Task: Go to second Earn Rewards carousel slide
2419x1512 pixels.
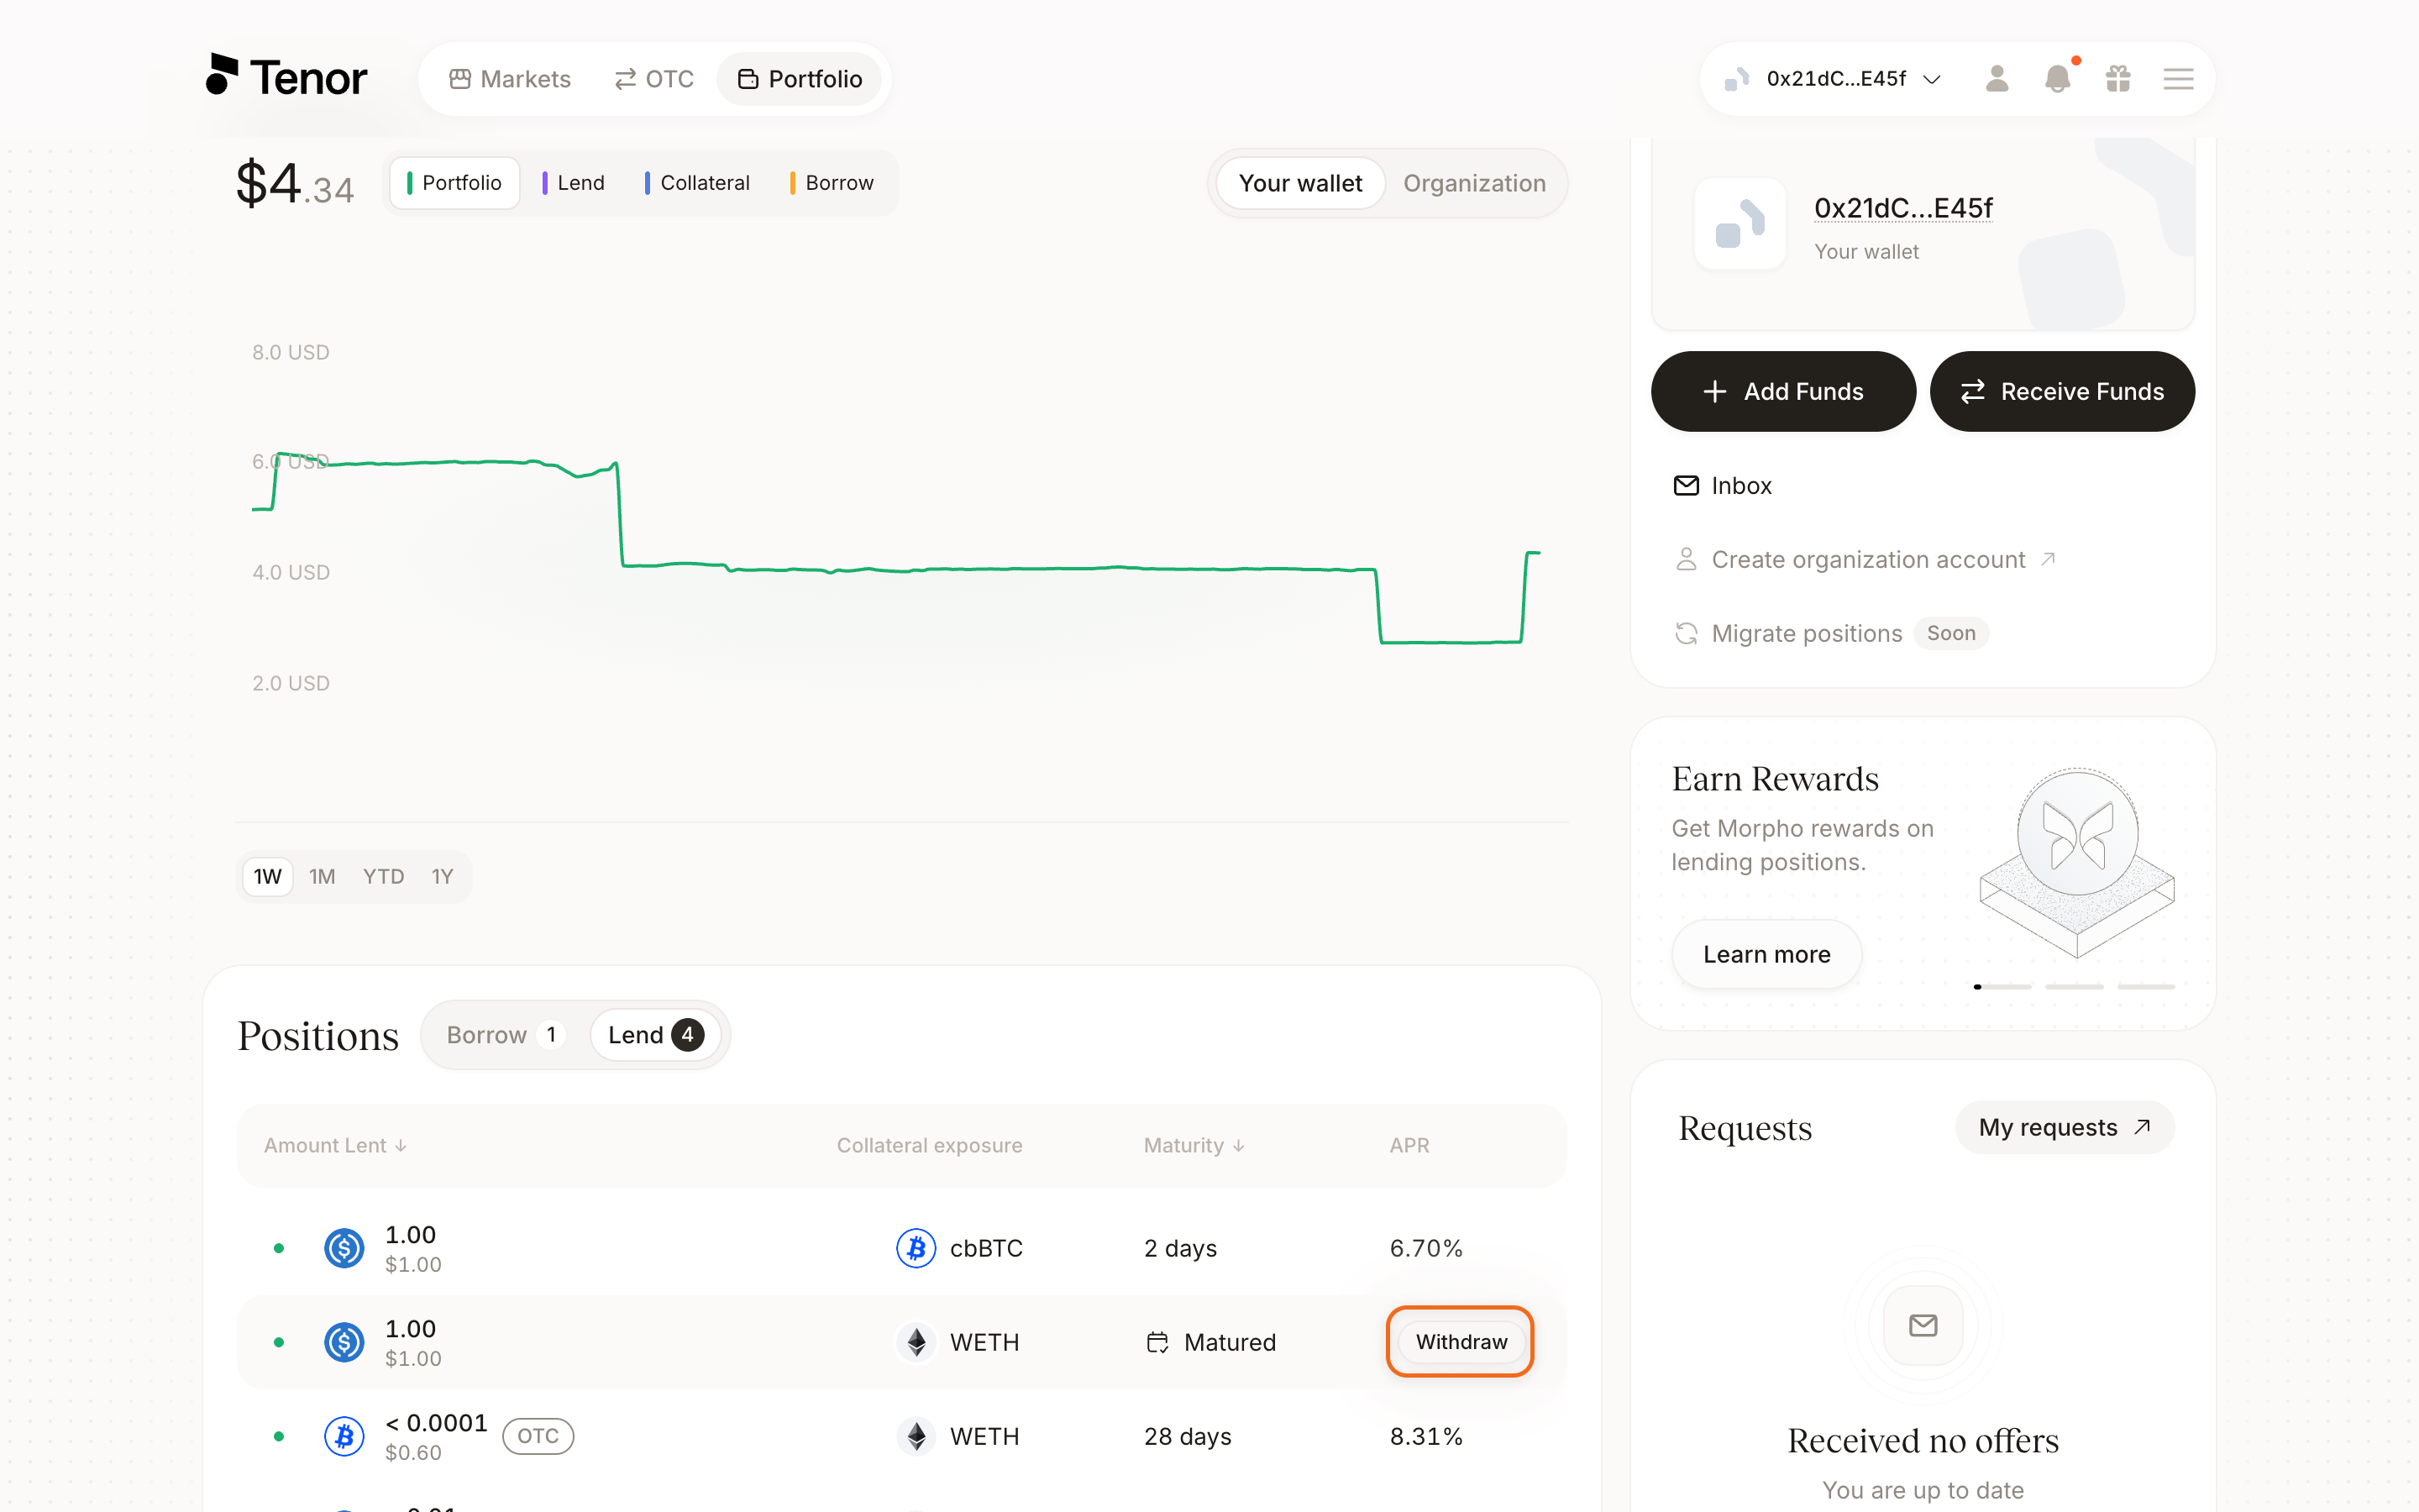Action: click(x=2073, y=987)
